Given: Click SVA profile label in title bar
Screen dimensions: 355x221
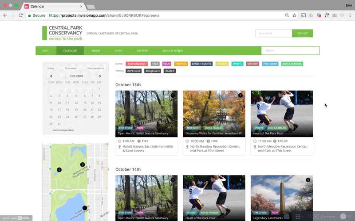Looking at the screenshot, I should tap(349, 5).
